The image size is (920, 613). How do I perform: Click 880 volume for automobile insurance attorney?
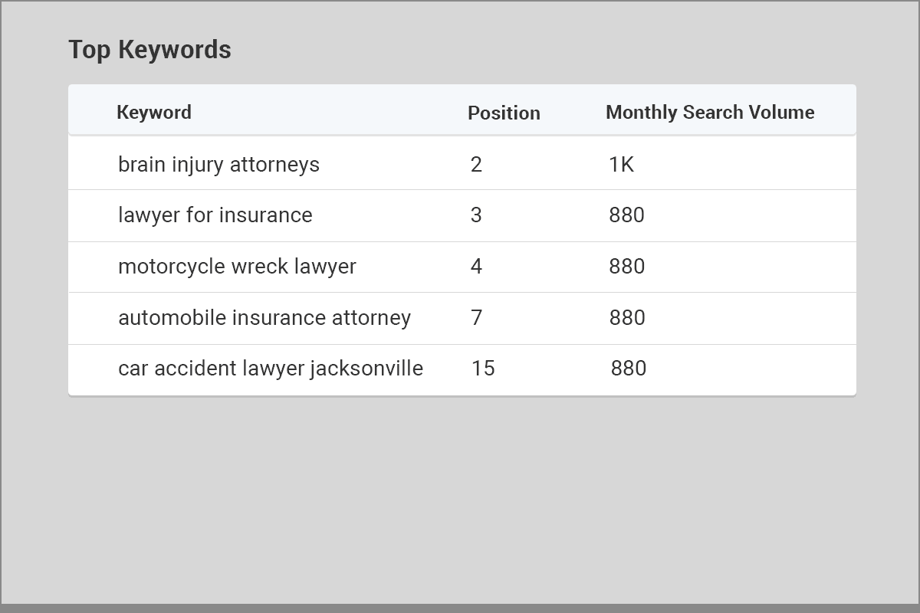point(626,318)
